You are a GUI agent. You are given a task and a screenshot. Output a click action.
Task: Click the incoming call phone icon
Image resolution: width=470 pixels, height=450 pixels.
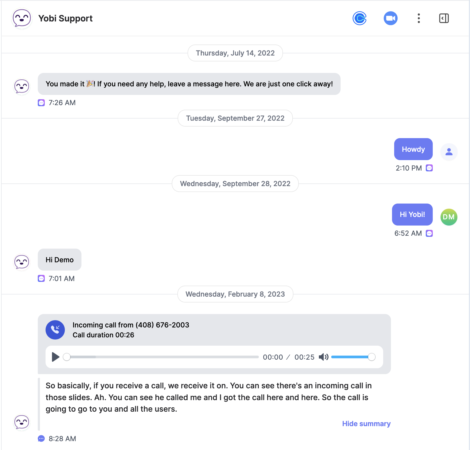tap(55, 330)
